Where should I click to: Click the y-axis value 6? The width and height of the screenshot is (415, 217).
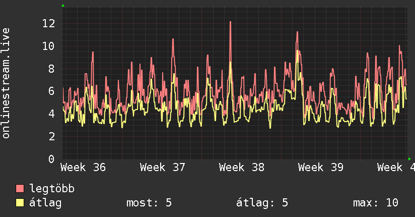coord(52,91)
